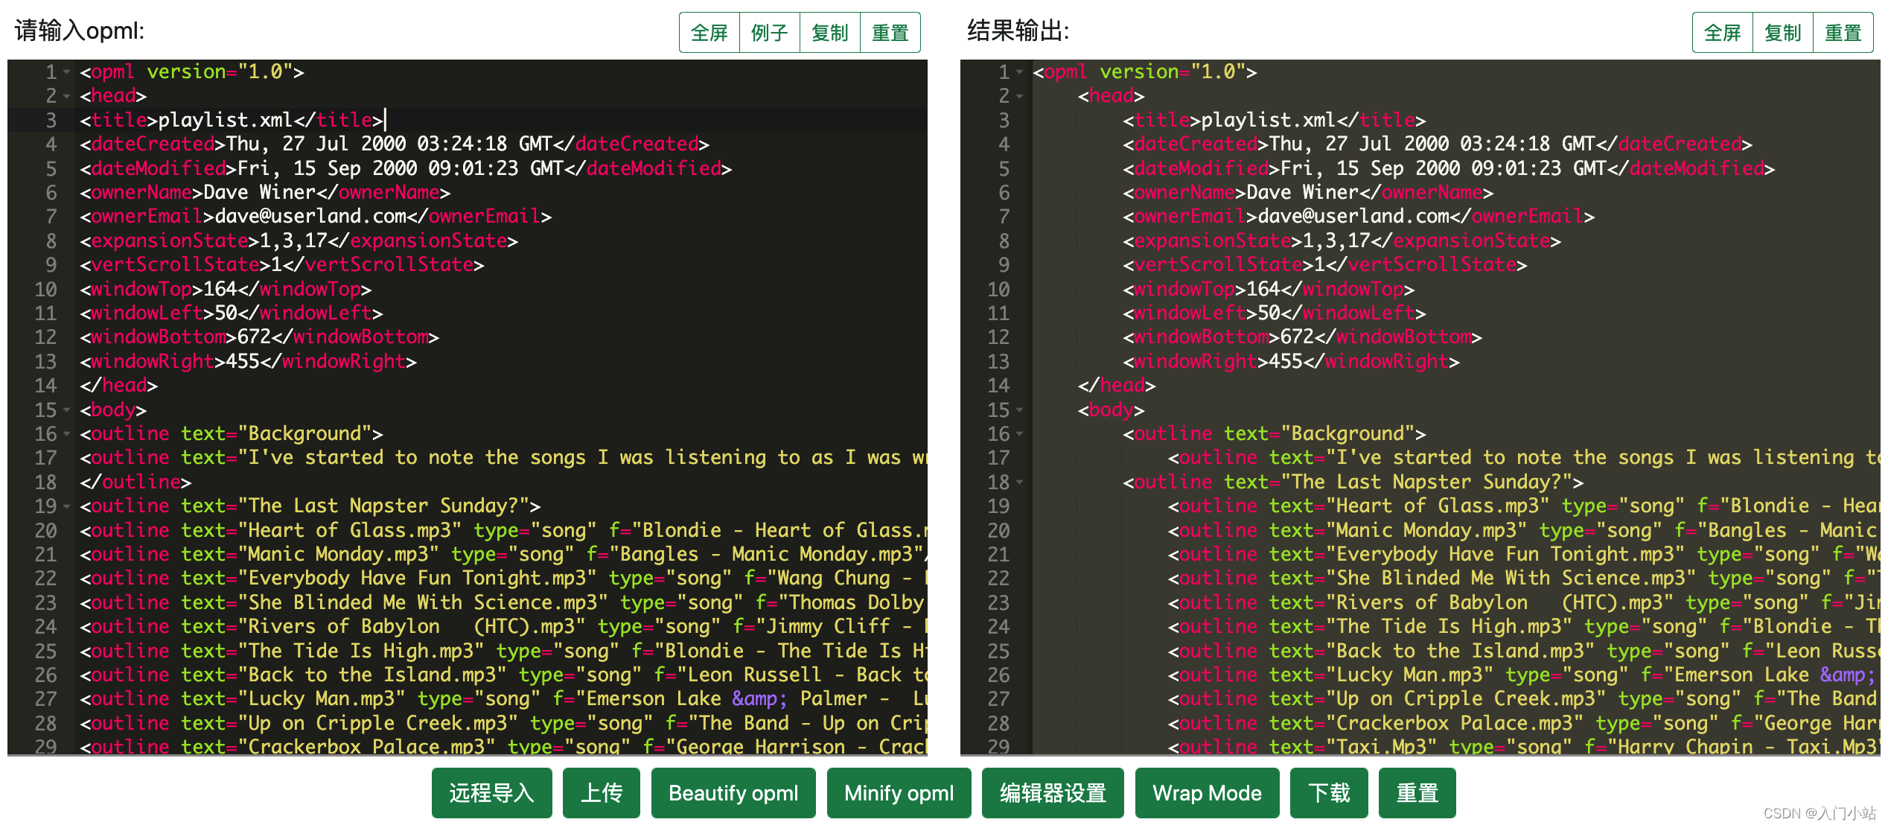Click the 远程导入 remote import button
Image resolution: width=1888 pixels, height=828 pixels.
pos(492,793)
